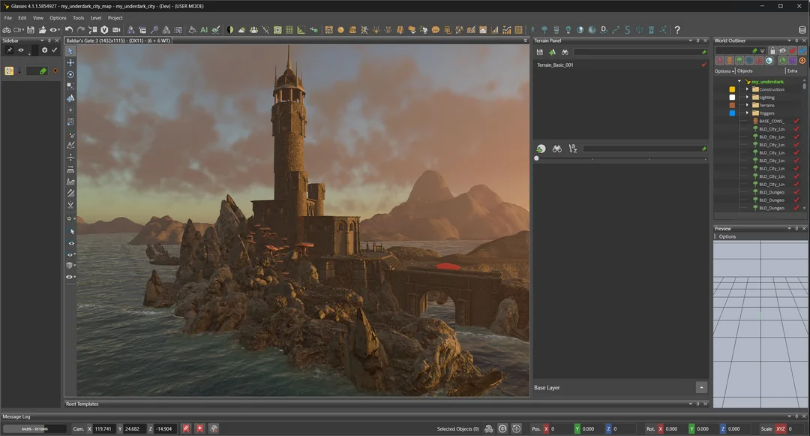Click the Extra column header

coord(793,71)
